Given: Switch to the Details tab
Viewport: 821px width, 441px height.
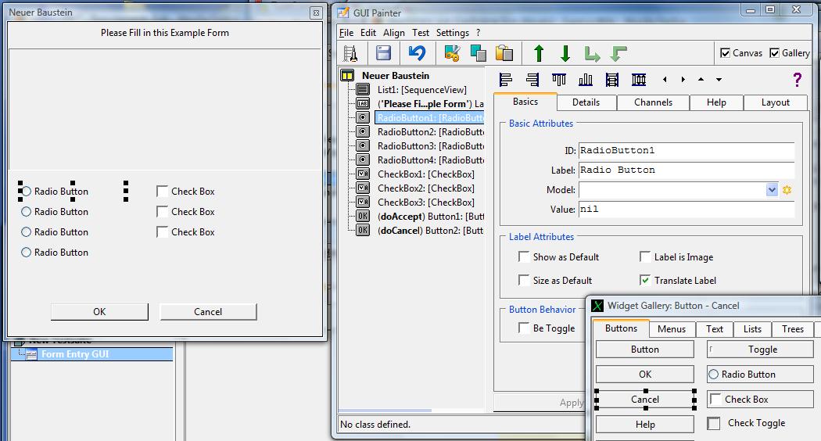Looking at the screenshot, I should pos(586,102).
